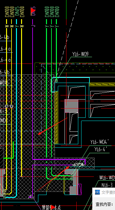This screenshot has width=115, height=210.
Task: Select the YL6-WD4' annotation text
Action: pyautogui.click(x=99, y=142)
